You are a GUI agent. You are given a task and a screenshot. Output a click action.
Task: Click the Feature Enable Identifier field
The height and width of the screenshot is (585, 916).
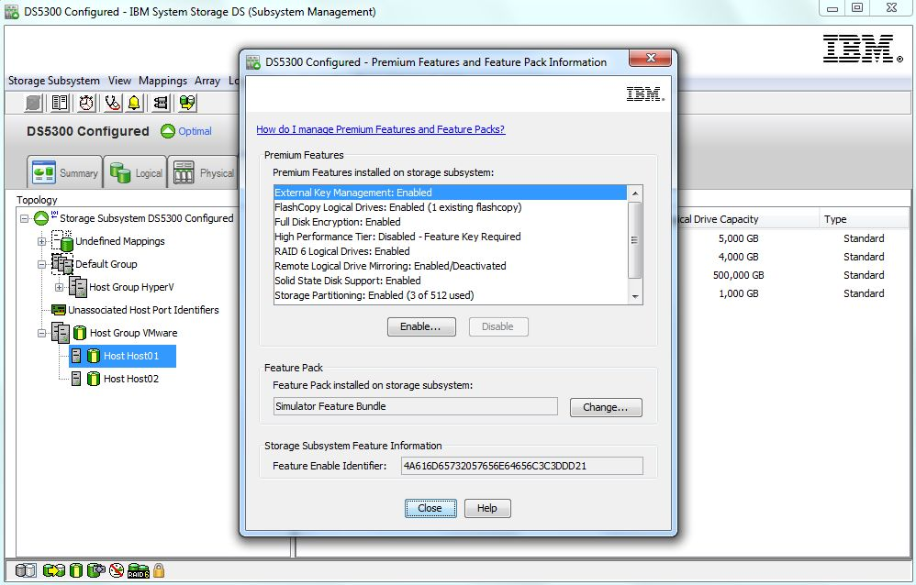522,466
